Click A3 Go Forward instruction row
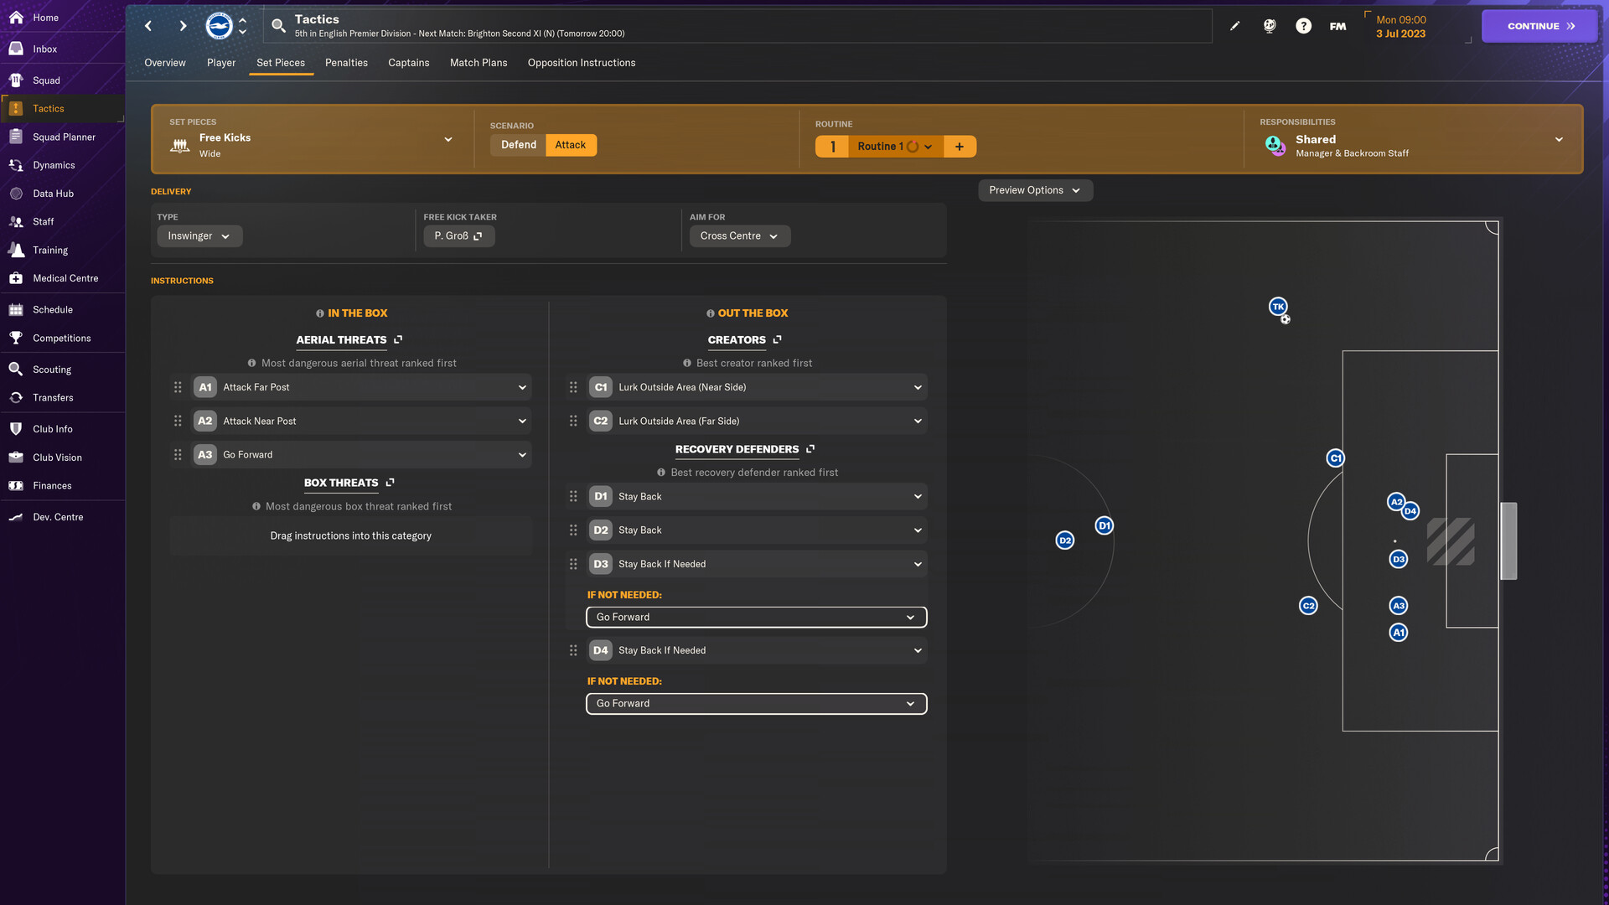The height and width of the screenshot is (905, 1609). pyautogui.click(x=349, y=455)
